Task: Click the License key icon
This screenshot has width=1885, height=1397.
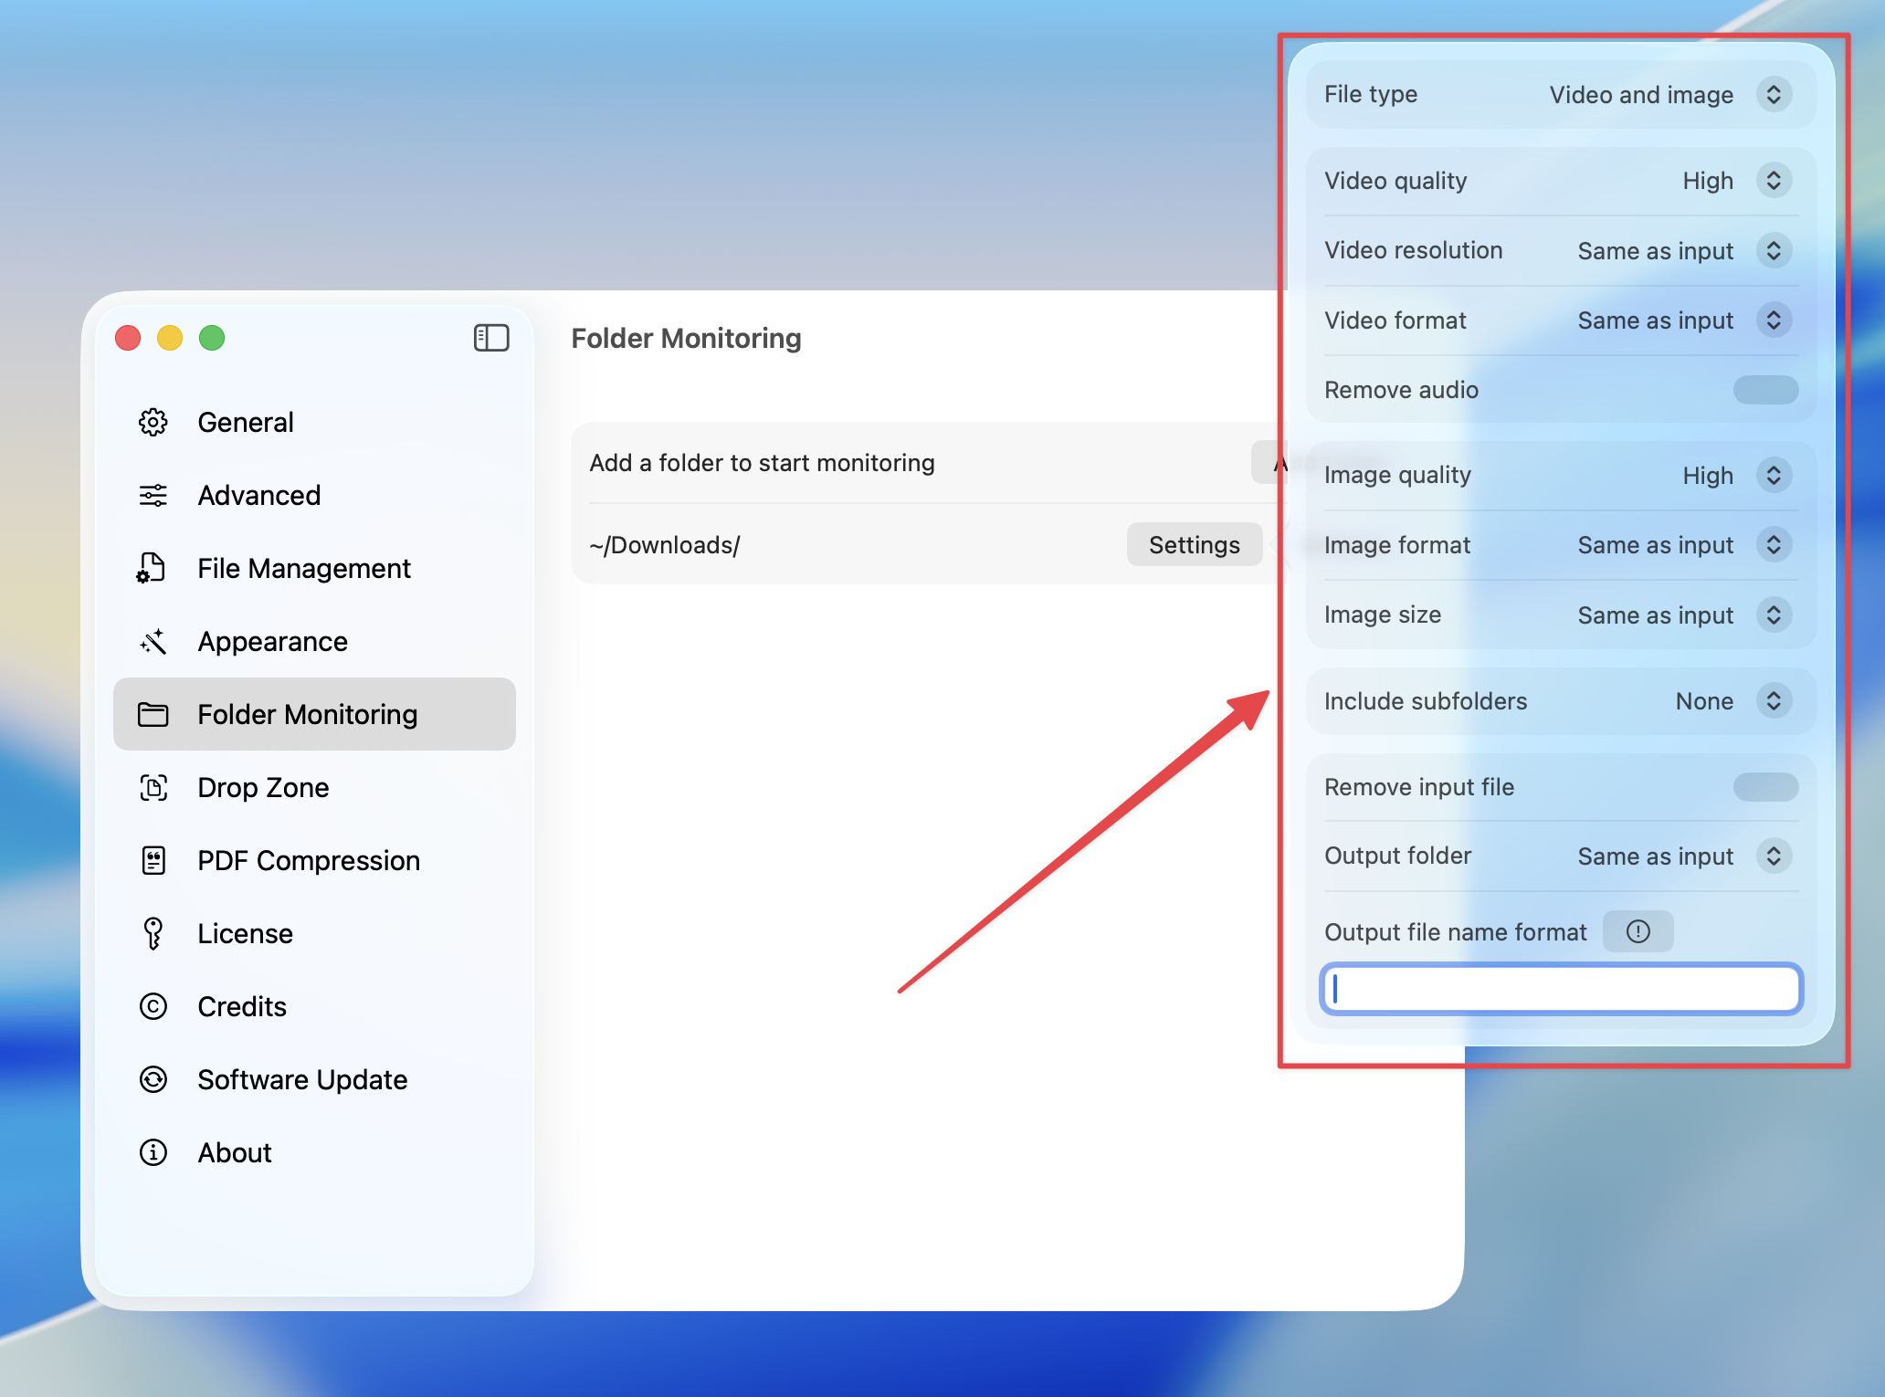Action: pos(153,933)
